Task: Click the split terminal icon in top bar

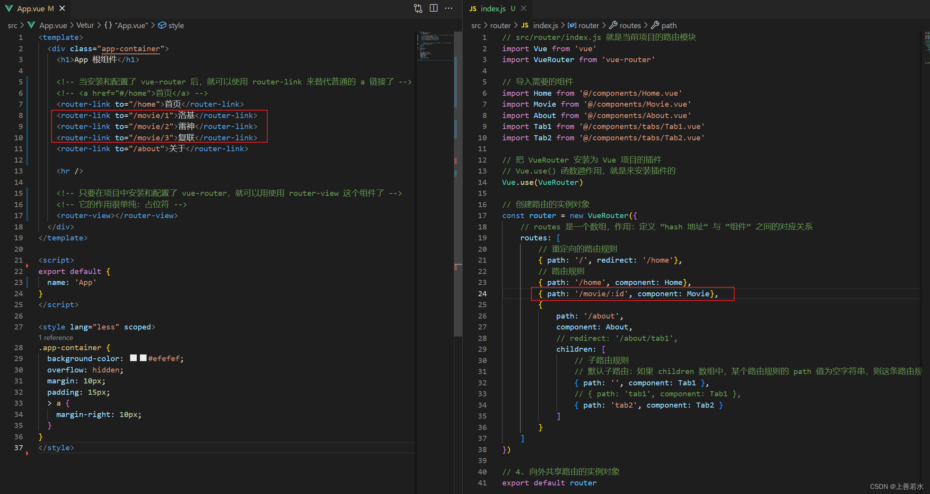Action: [431, 8]
